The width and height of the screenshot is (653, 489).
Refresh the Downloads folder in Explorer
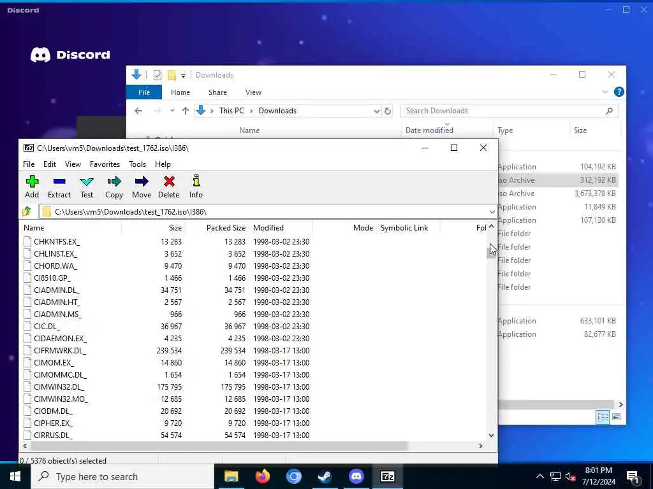388,111
